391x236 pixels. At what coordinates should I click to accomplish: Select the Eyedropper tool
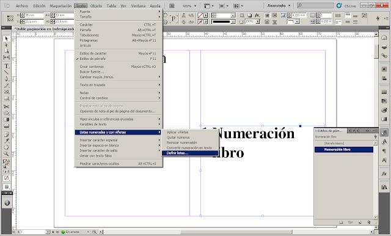coord(7,141)
